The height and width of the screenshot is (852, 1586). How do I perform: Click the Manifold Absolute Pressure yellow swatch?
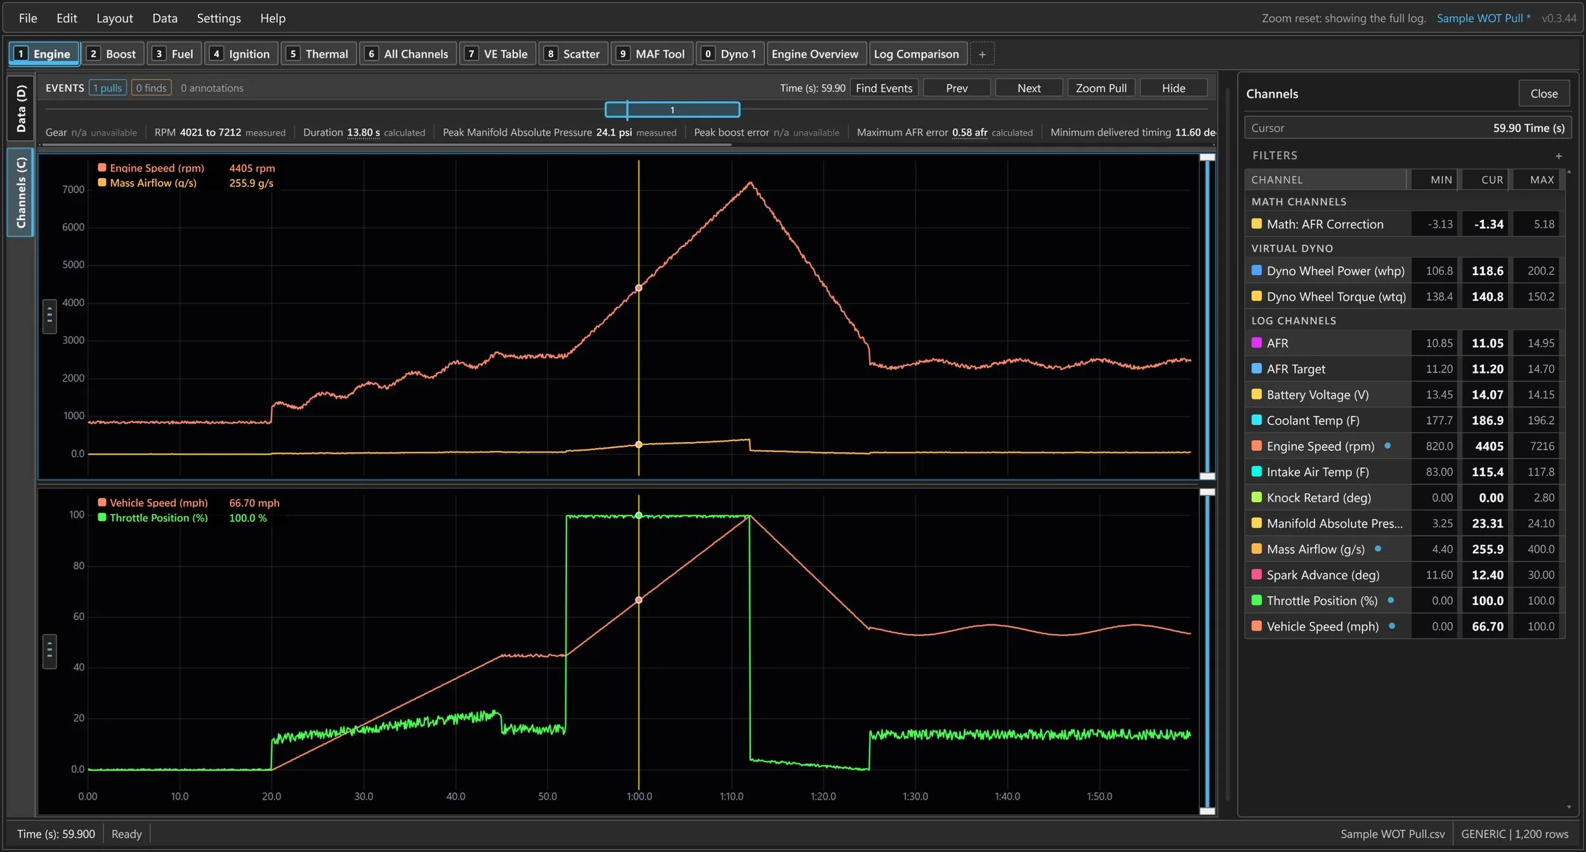pyautogui.click(x=1256, y=523)
